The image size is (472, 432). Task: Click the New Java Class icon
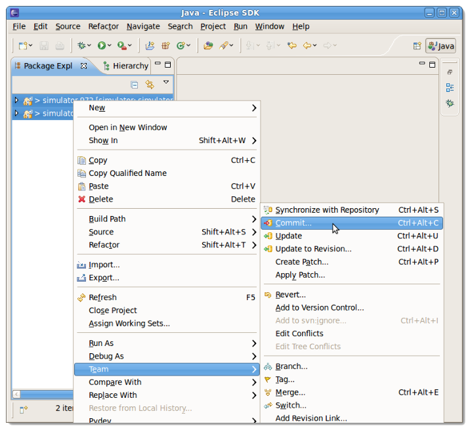181,46
